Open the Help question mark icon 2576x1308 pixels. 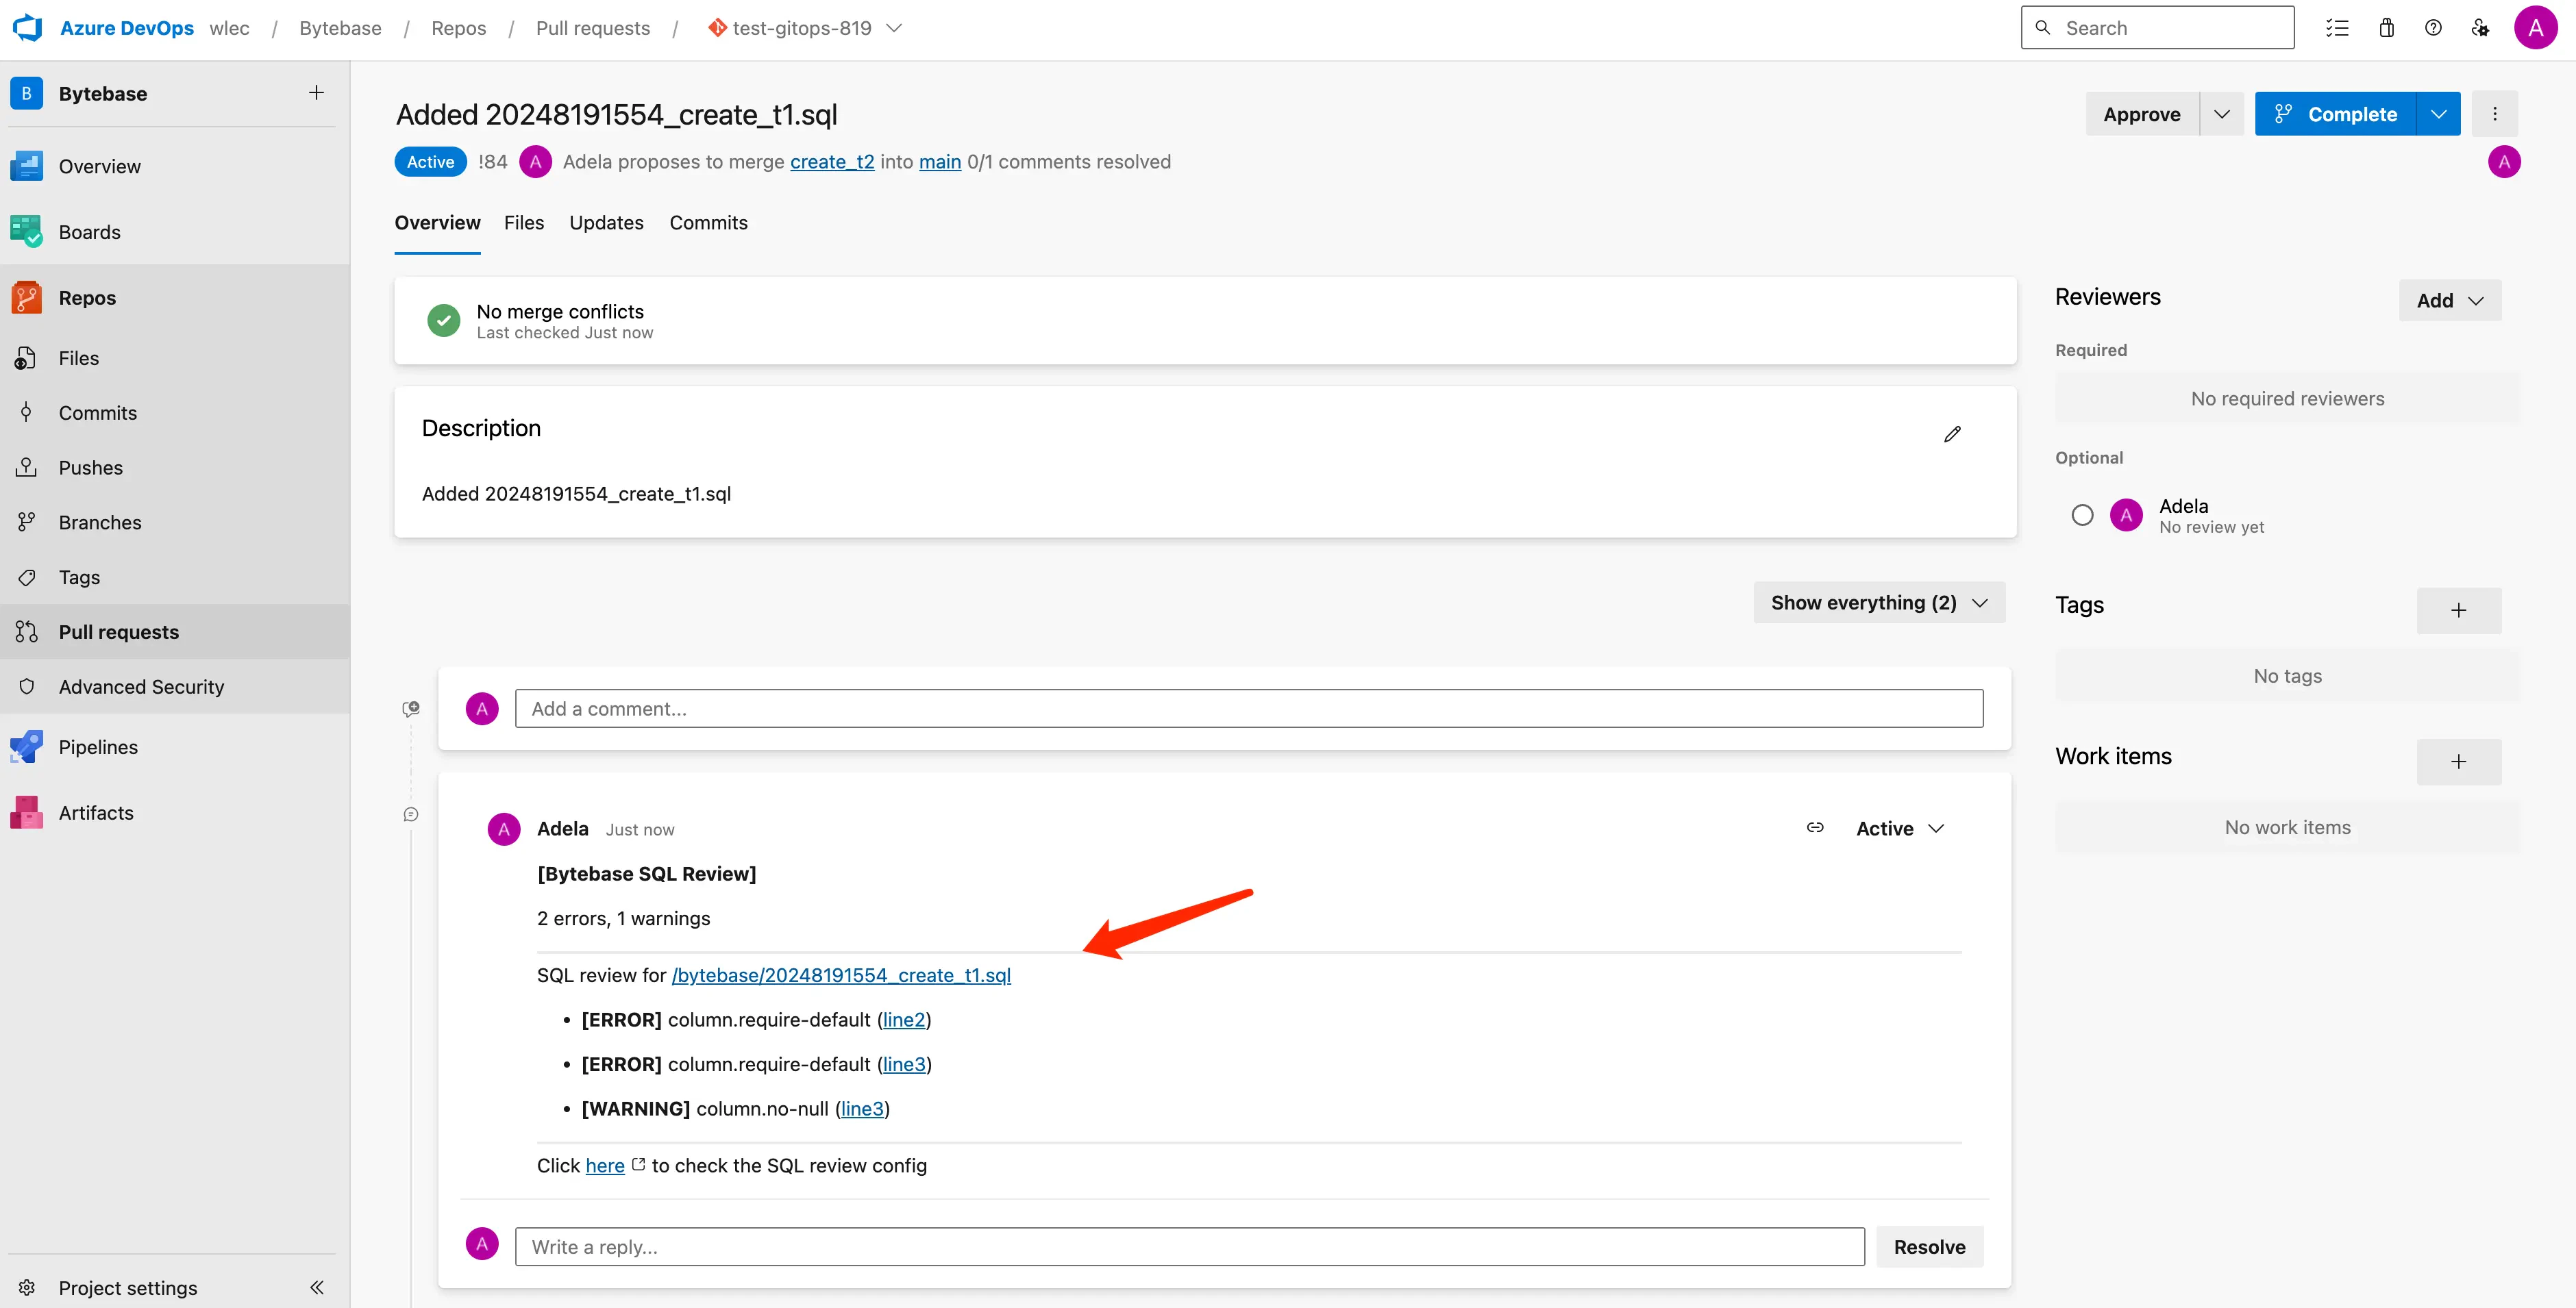click(x=2434, y=27)
